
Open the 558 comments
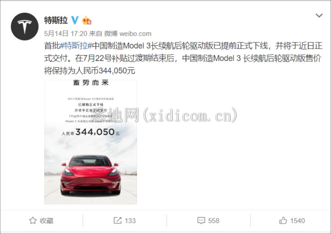214,221
